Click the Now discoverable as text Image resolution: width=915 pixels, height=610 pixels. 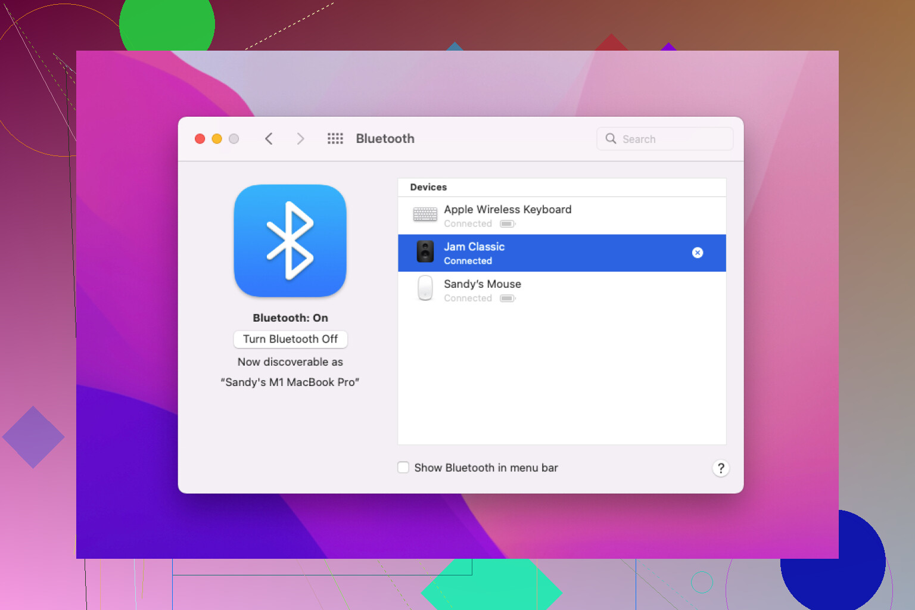290,362
